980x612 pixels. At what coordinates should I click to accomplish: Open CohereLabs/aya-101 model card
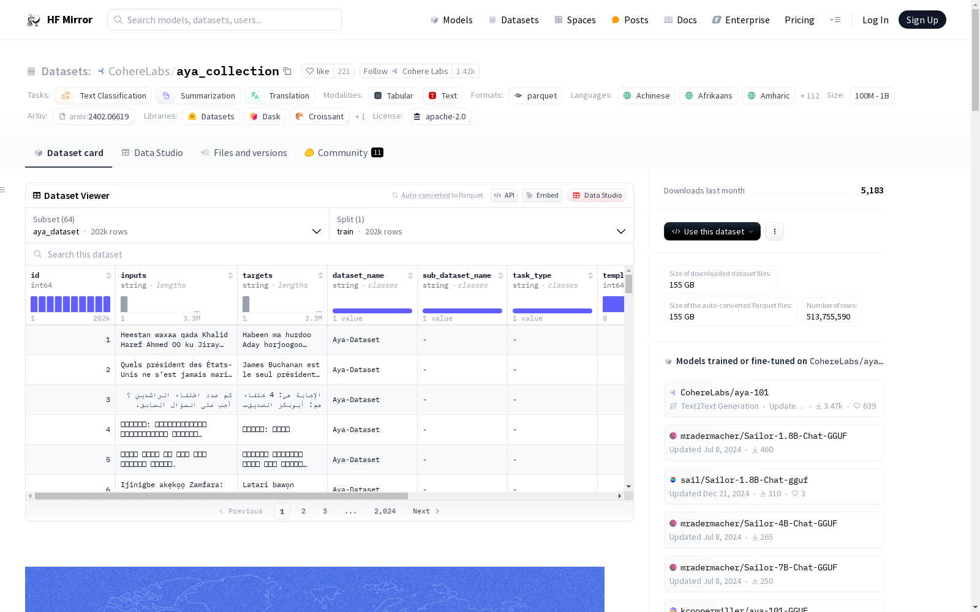(774, 399)
